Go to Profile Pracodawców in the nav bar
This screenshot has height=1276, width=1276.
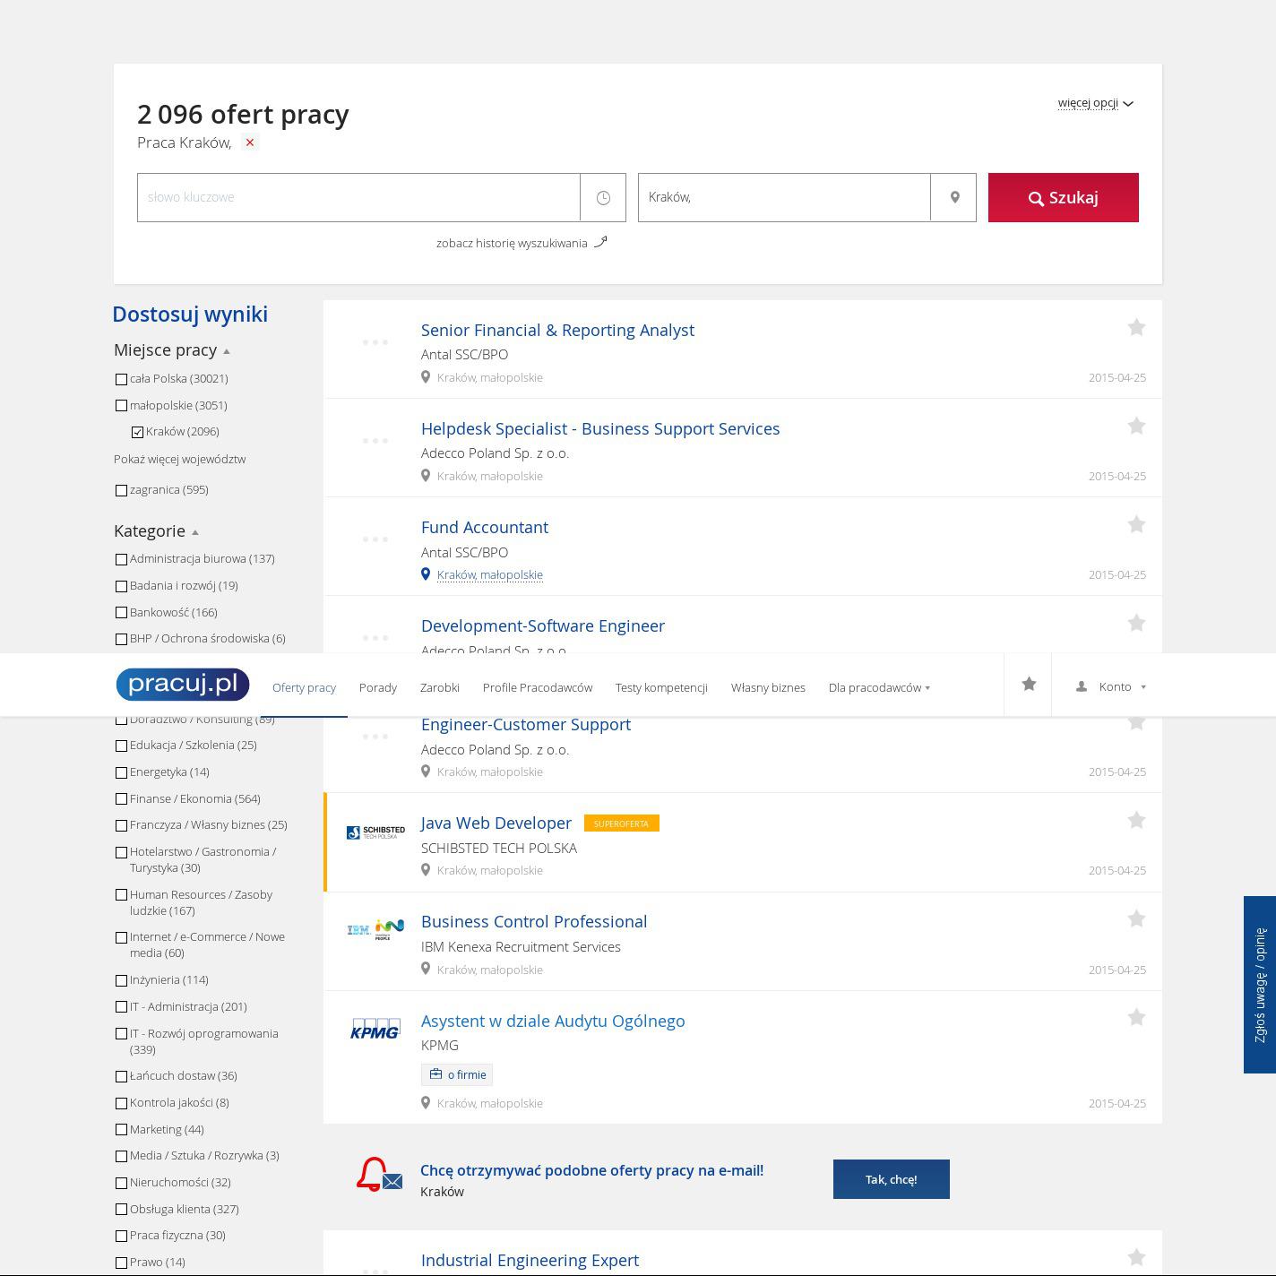[x=537, y=687]
